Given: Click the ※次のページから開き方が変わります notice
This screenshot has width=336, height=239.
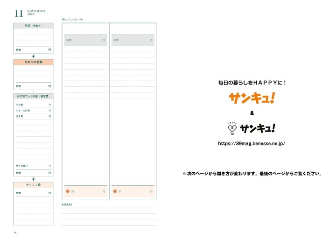Looking at the screenshot, I should (252, 174).
